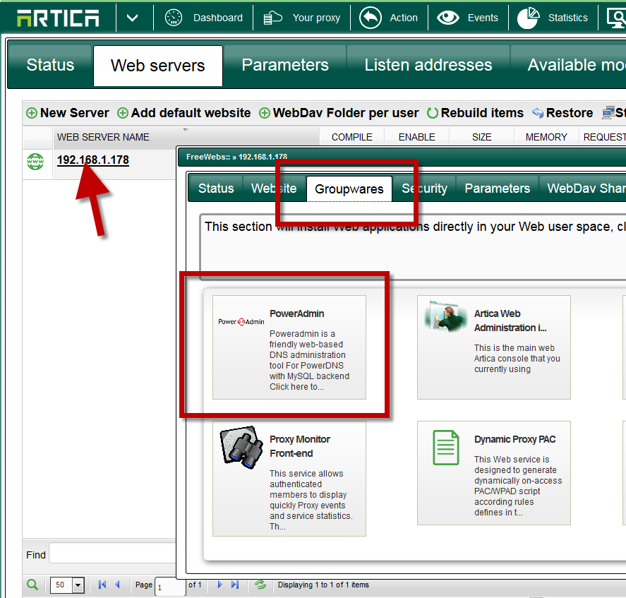The width and height of the screenshot is (626, 598).
Task: Go to last page icon
Action: 235,585
